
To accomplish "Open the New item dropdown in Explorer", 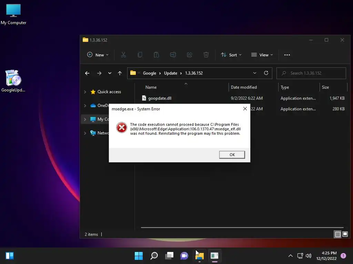I will click(98, 55).
